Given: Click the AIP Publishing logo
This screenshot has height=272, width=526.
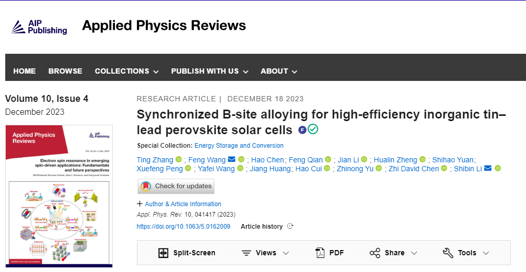Looking at the screenshot, I should tap(40, 27).
